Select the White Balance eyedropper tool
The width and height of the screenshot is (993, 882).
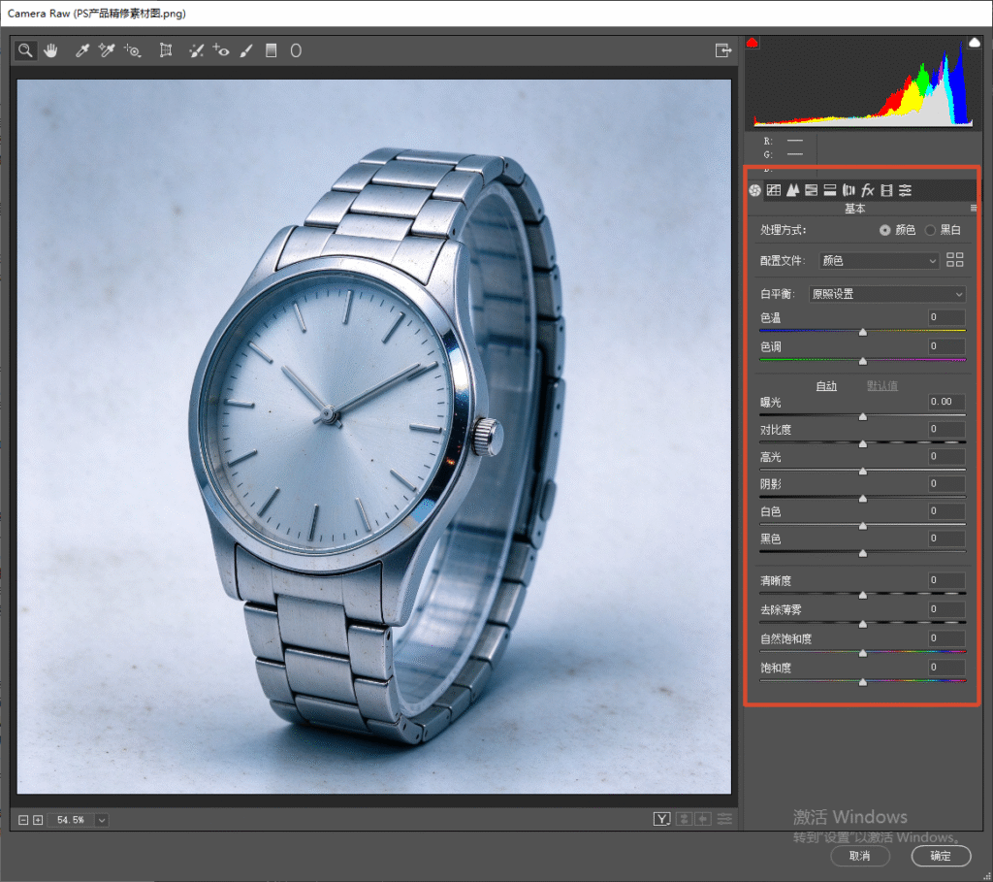pos(81,50)
